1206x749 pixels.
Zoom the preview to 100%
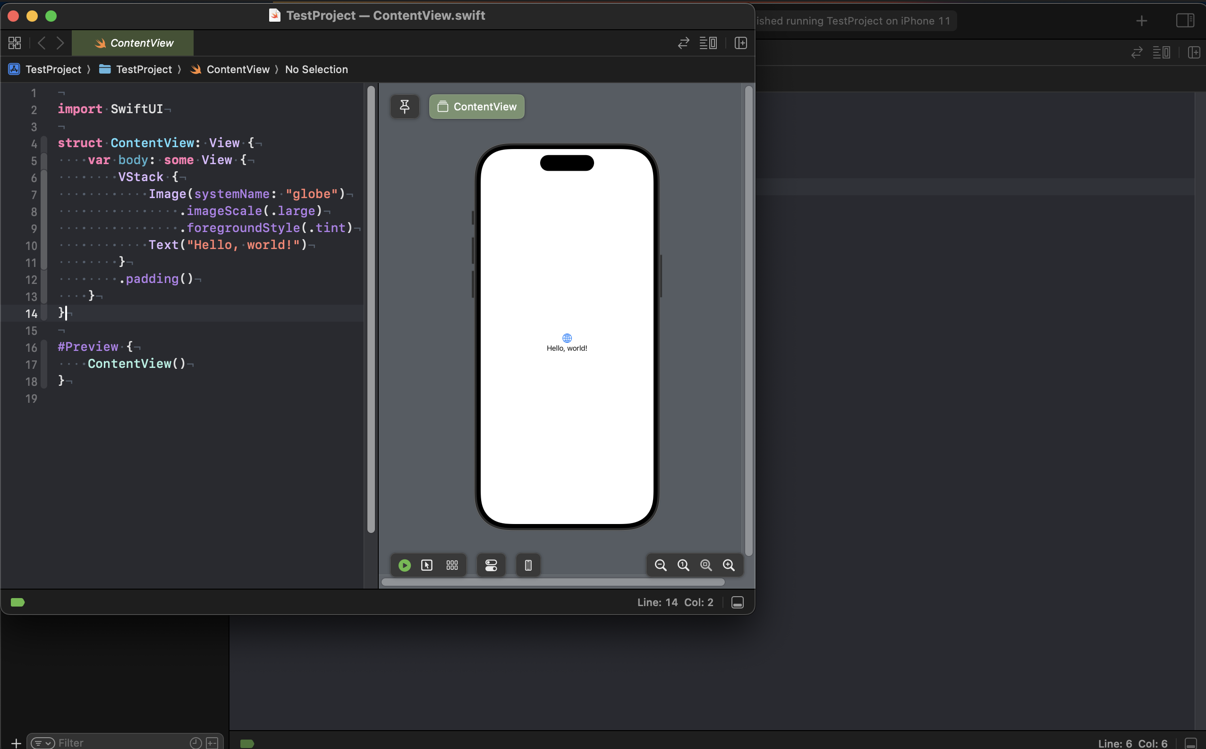coord(683,565)
